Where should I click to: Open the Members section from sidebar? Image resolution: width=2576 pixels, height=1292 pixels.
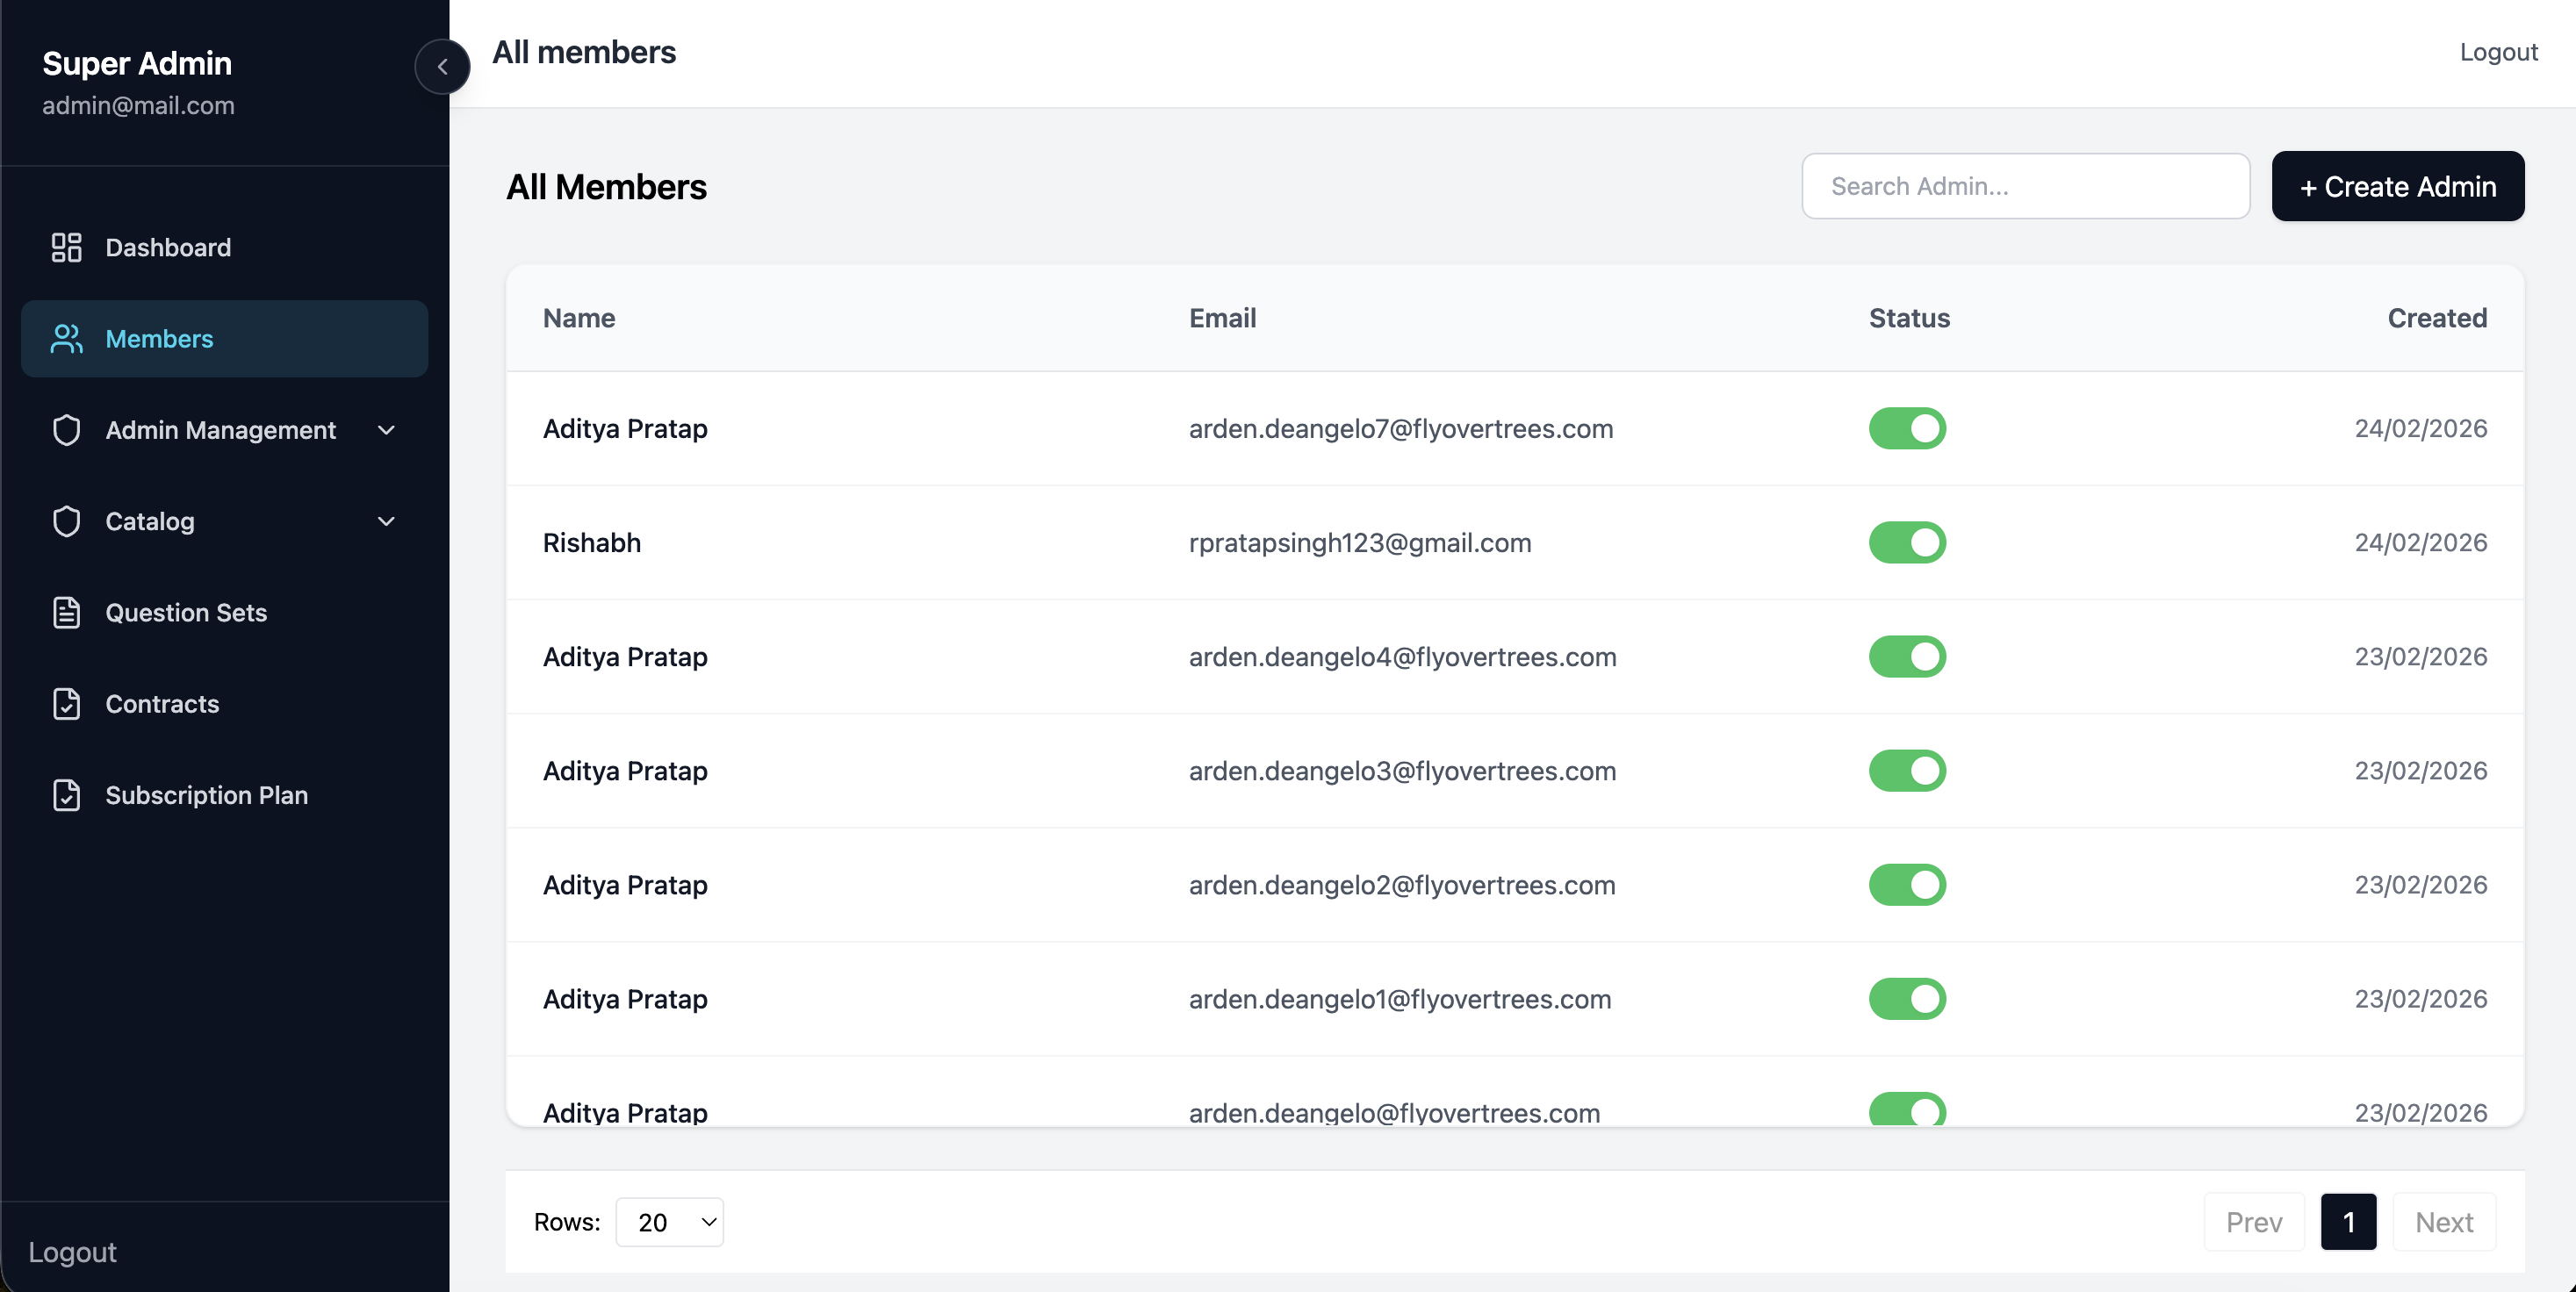(159, 339)
